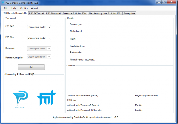
Task: Click 'Jailbreak with Progskeet 1.2 (french):' text
Action: 85,110
